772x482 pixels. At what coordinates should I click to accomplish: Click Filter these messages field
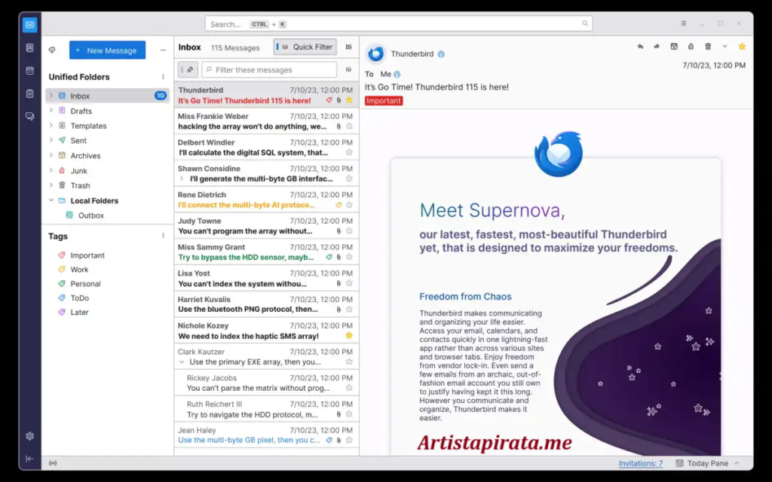click(x=269, y=70)
